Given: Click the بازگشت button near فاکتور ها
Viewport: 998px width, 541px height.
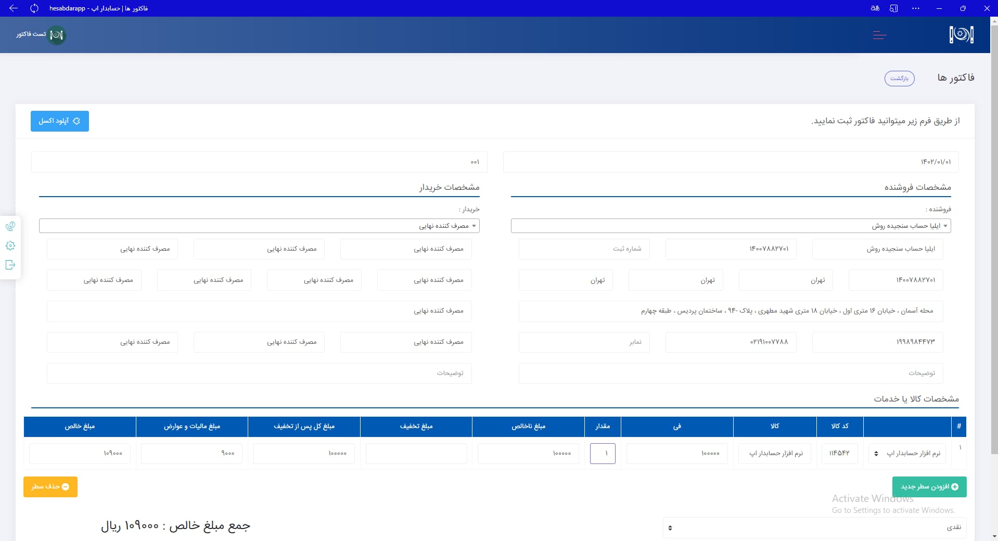Looking at the screenshot, I should click(899, 78).
